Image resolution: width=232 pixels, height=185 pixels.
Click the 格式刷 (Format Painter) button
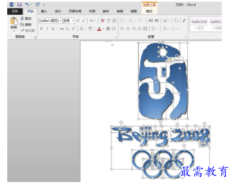28,31
